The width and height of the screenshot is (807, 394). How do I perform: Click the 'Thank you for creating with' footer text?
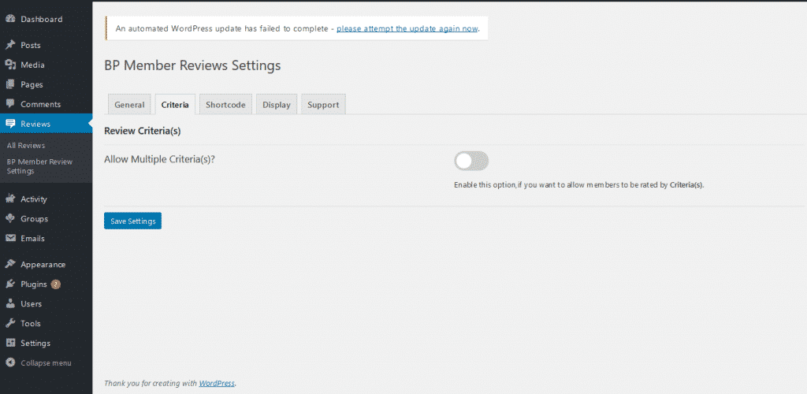151,383
